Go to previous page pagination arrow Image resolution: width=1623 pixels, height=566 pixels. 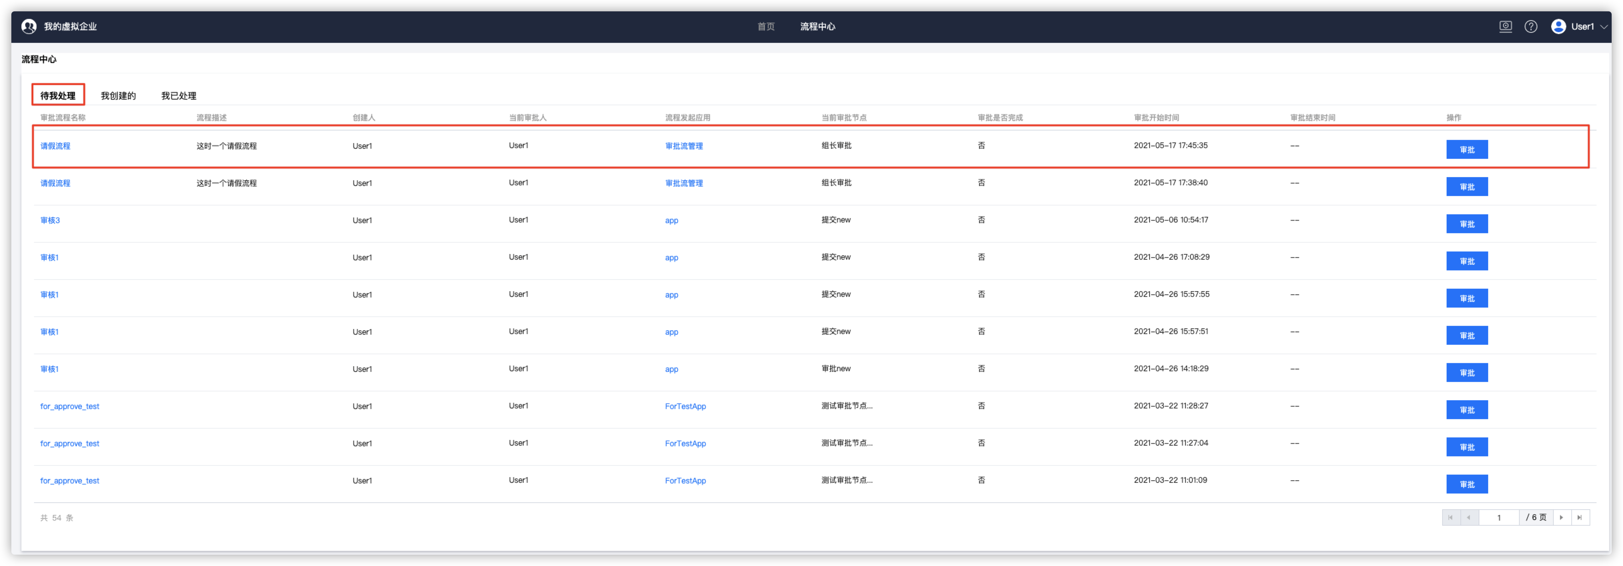tap(1469, 517)
